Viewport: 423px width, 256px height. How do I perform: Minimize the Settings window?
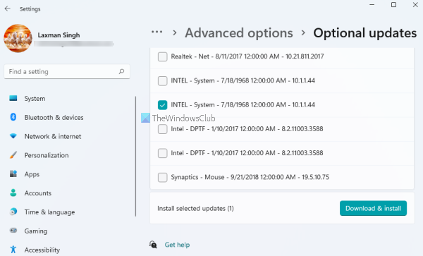372,5
